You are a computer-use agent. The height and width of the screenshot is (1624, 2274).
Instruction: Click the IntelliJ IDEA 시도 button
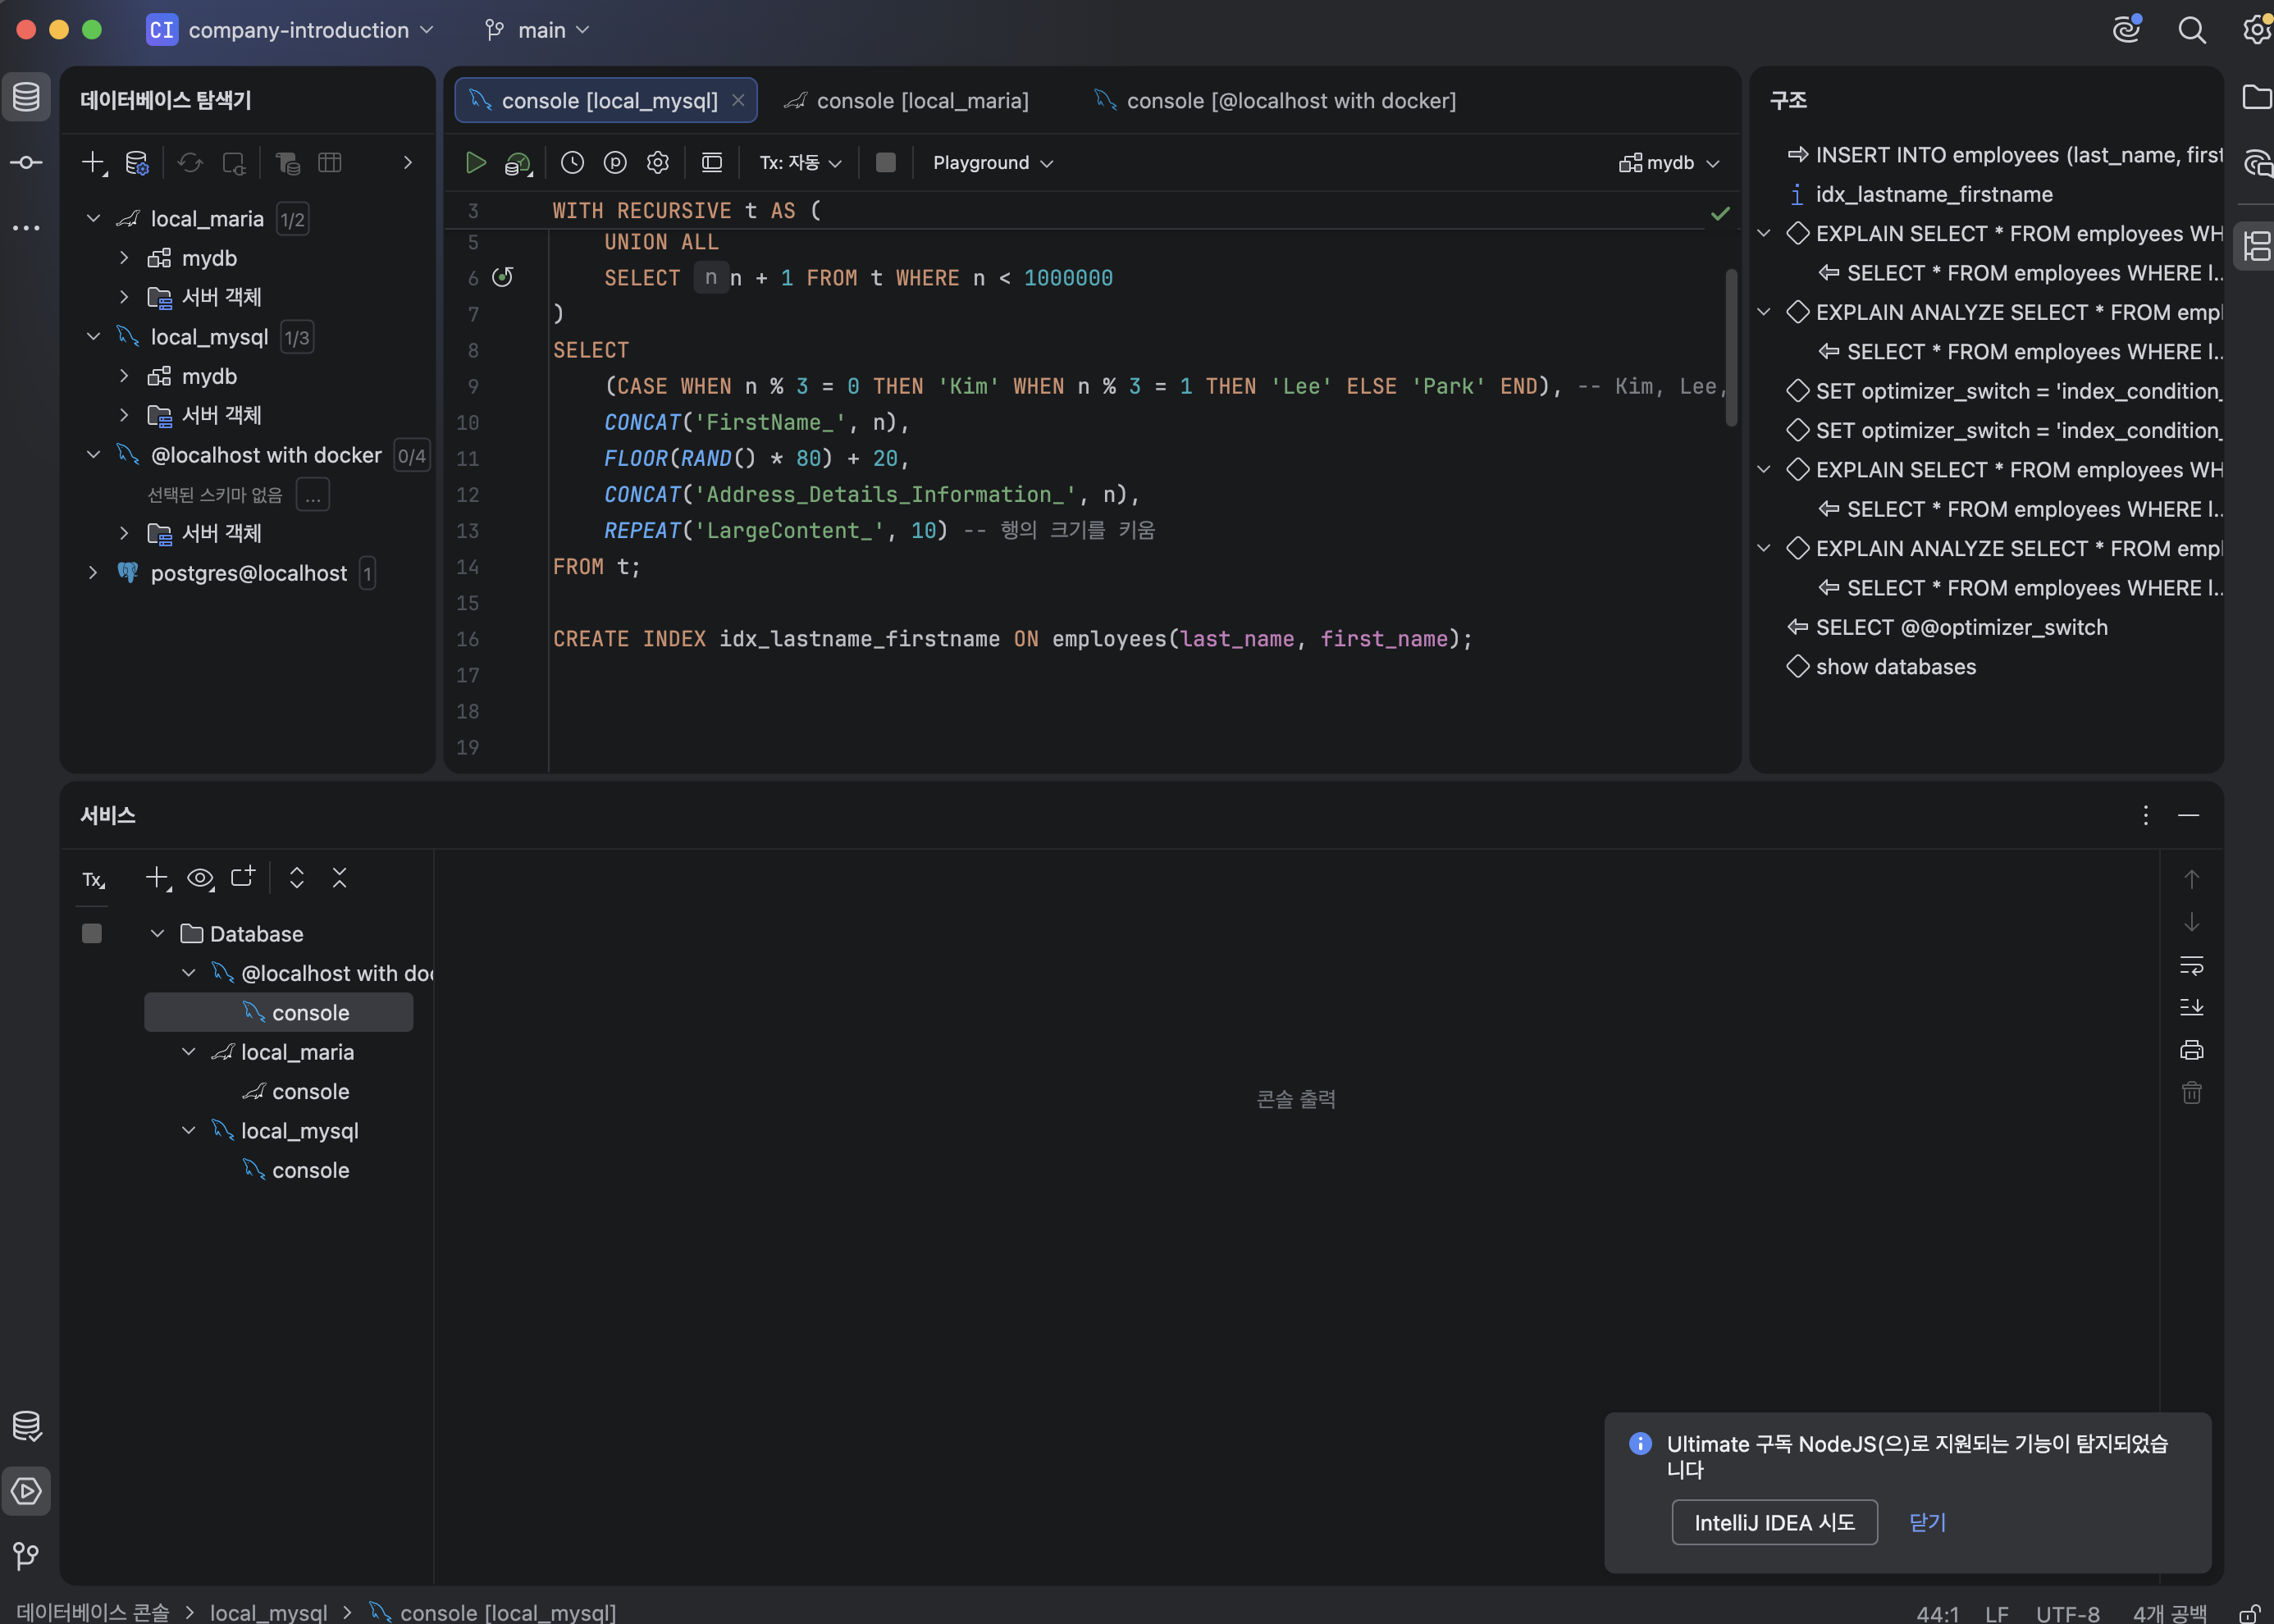coord(1774,1522)
